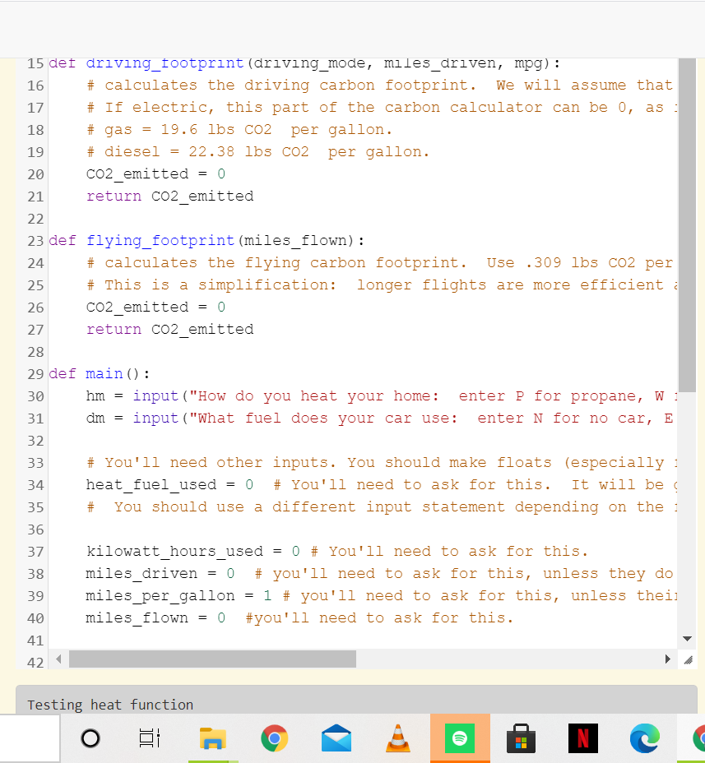Click the horizontal scrollbar left arrow
705x763 pixels.
[58, 658]
